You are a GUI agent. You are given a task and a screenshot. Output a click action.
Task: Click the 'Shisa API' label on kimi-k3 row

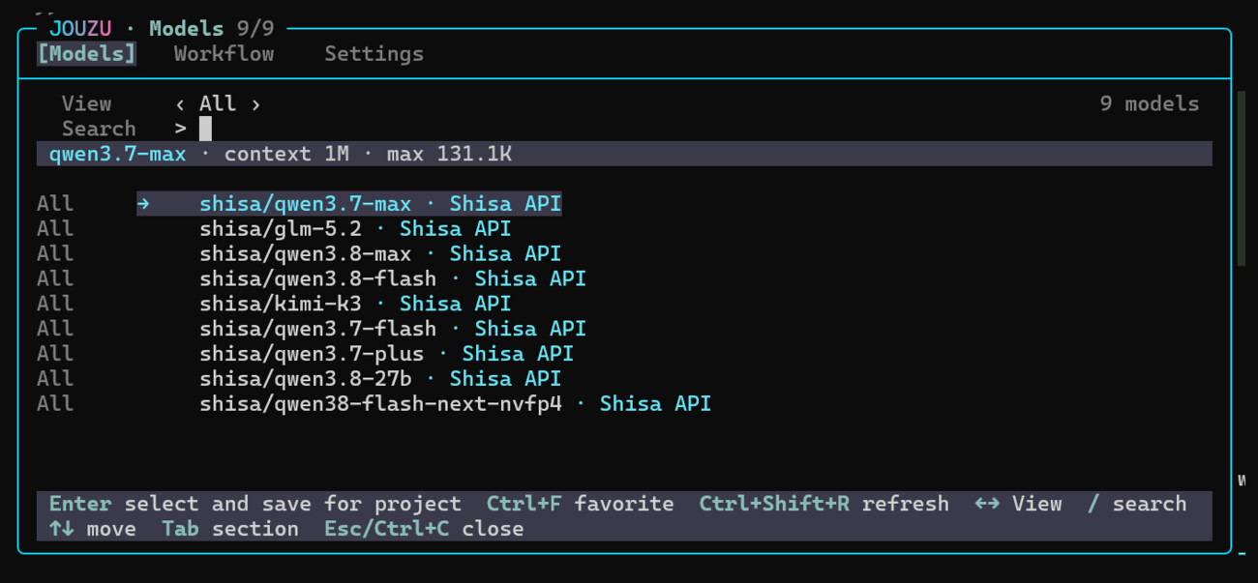tap(455, 305)
